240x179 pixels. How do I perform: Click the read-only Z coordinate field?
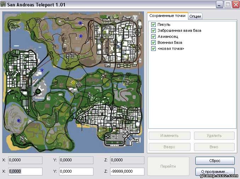(x=127, y=160)
